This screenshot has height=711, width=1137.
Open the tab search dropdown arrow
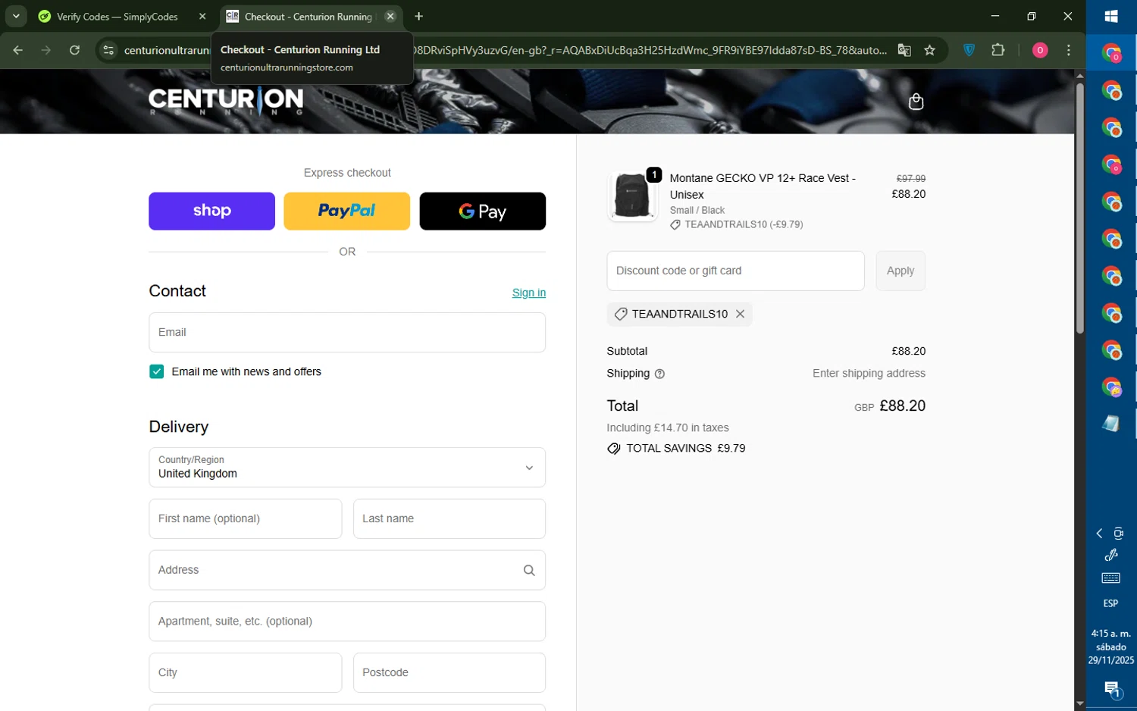pyautogui.click(x=16, y=16)
